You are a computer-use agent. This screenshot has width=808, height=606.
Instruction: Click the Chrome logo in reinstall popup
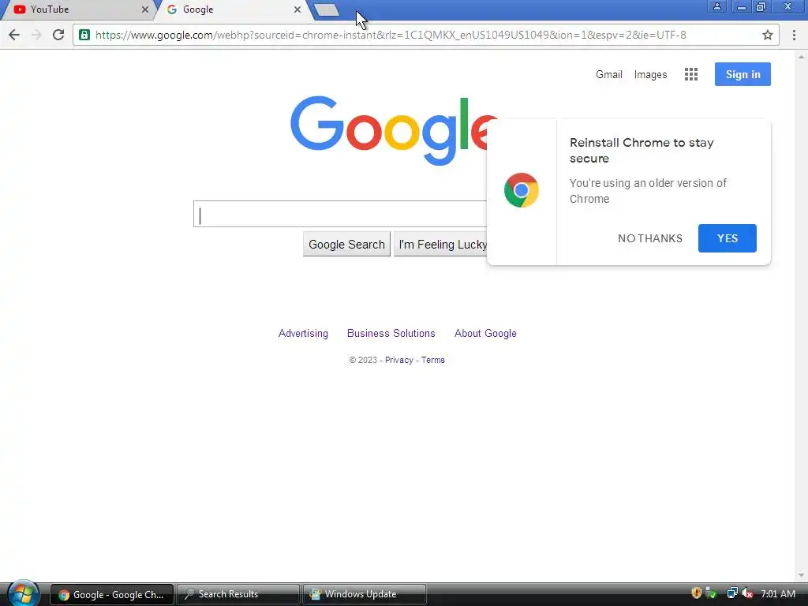522,190
